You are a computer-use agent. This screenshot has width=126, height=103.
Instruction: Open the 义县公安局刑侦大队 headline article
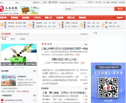65,49
